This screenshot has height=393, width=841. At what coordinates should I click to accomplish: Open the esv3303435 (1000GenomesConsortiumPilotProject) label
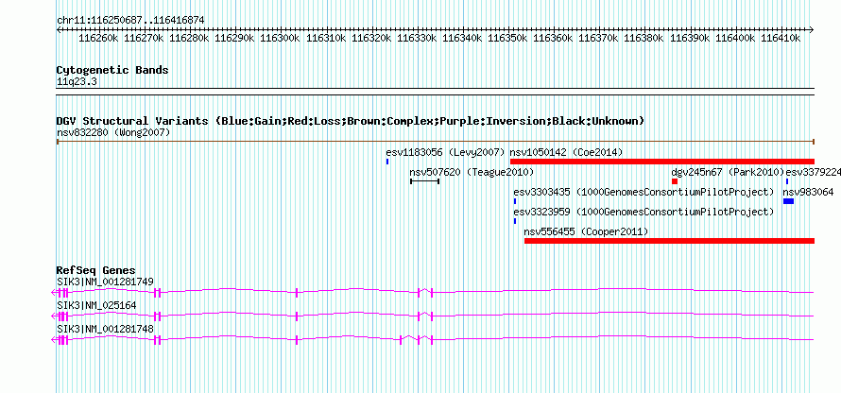(644, 192)
